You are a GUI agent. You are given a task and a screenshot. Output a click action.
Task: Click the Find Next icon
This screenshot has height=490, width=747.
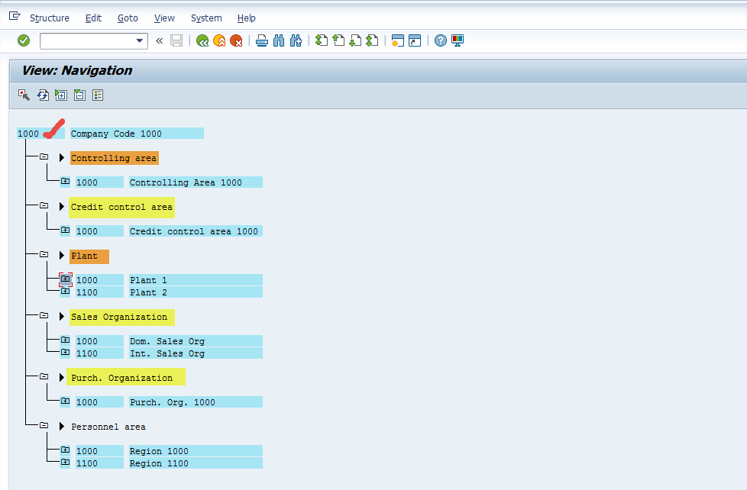(296, 40)
